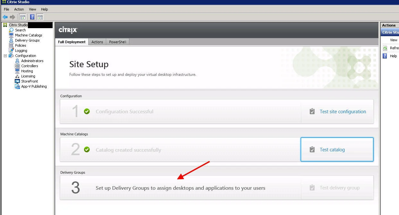Open the Help menu
Screen dimensions: 399x215
tap(44, 9)
